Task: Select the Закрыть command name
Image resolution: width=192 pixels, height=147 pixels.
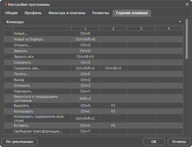Action: point(42,51)
